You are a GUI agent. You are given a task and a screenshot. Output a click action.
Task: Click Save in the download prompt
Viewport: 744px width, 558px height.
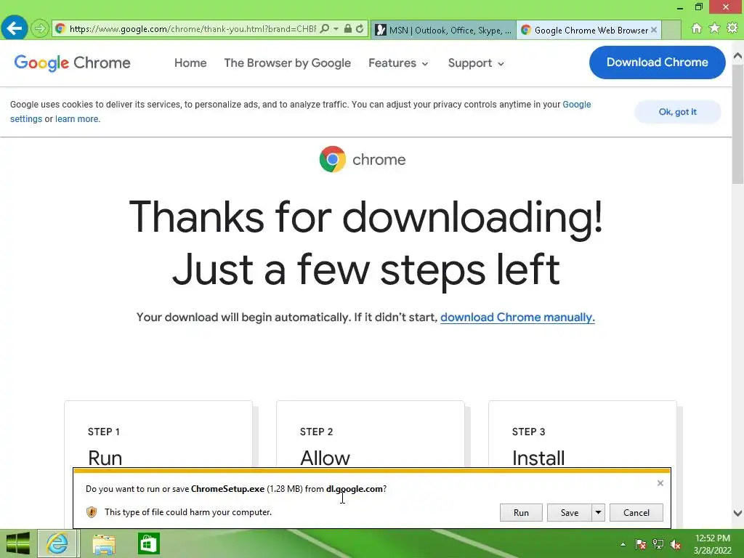click(570, 512)
